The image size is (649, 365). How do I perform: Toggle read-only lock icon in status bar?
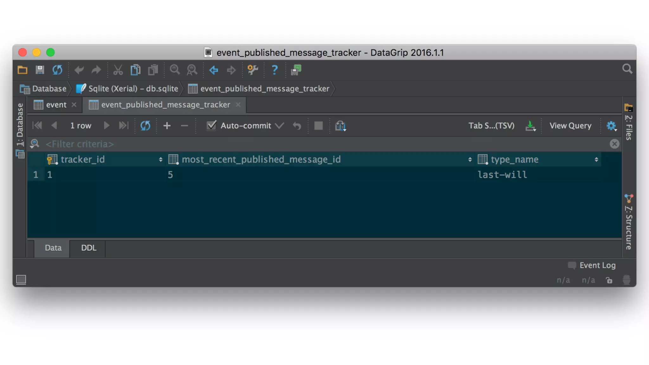[x=609, y=280]
